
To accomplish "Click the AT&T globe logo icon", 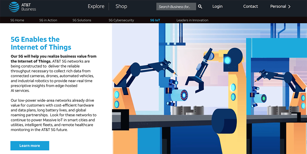I will pyautogui.click(x=14, y=7).
